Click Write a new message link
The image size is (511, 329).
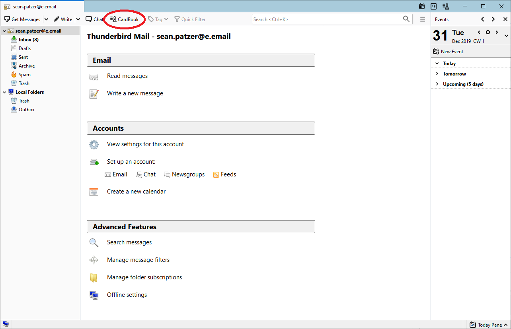135,93
